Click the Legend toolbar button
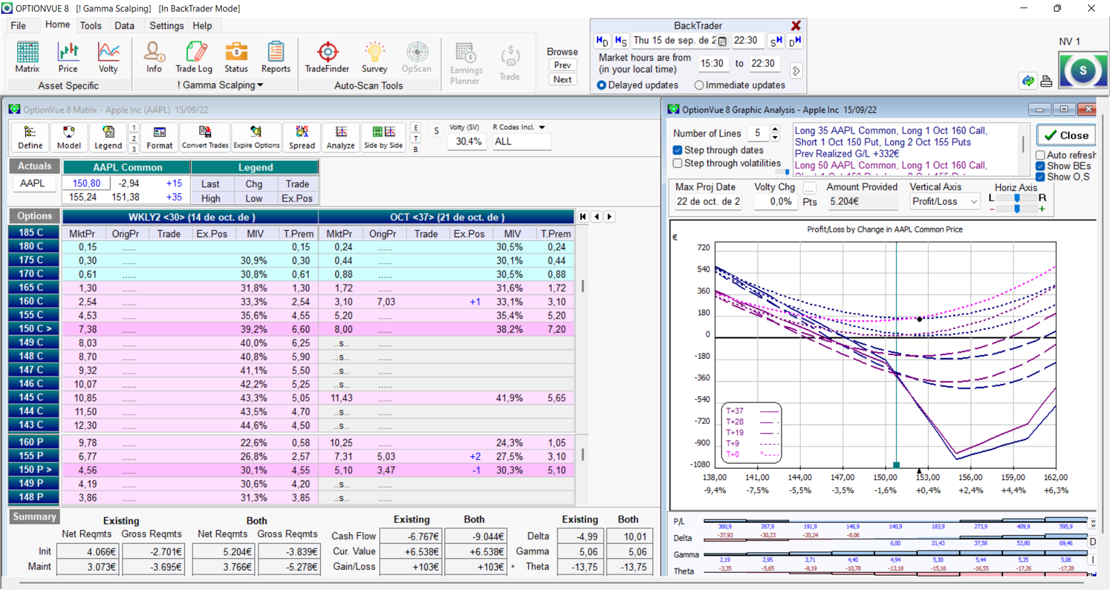 point(108,137)
